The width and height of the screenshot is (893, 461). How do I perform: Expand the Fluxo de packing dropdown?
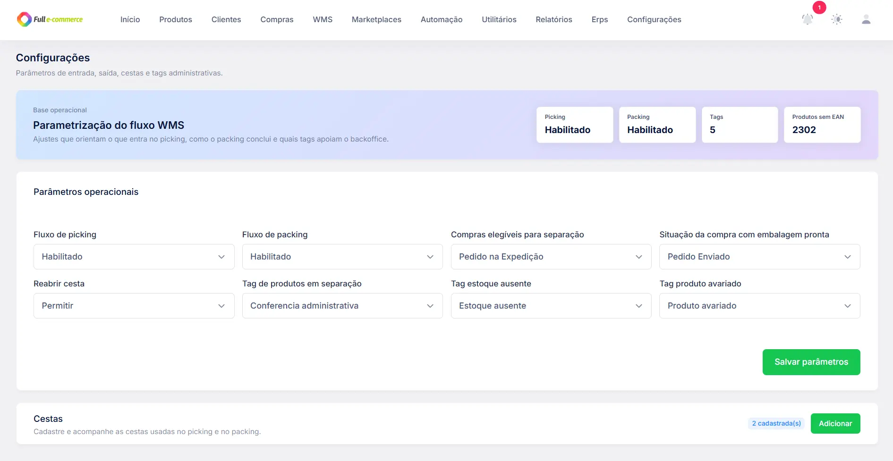click(x=342, y=257)
